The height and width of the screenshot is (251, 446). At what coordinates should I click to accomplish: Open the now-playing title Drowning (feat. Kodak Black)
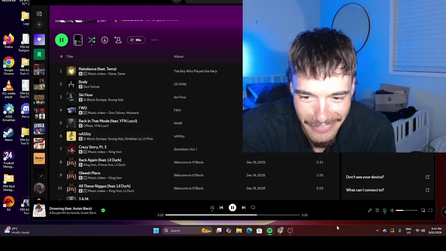tap(71, 208)
